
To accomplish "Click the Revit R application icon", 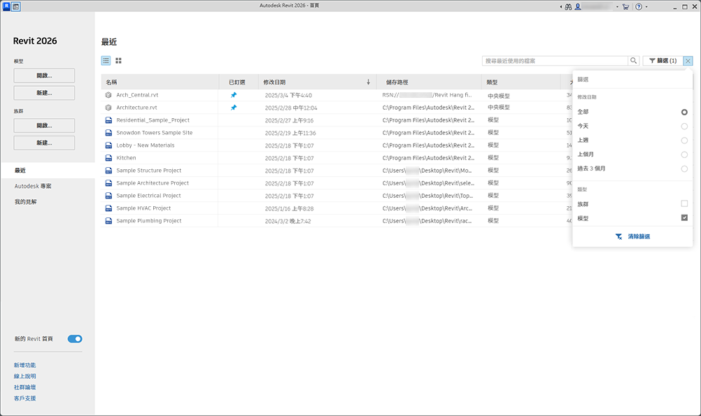I will coord(6,6).
